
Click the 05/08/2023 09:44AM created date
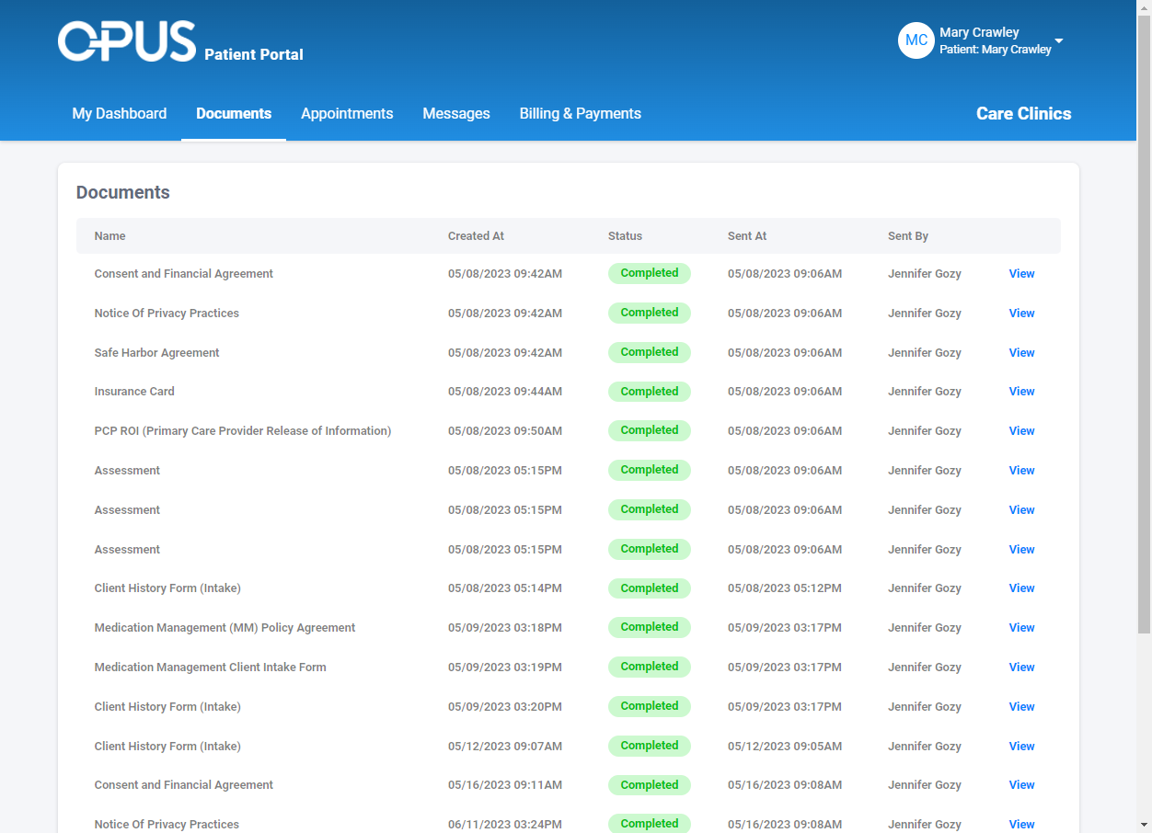tap(505, 392)
